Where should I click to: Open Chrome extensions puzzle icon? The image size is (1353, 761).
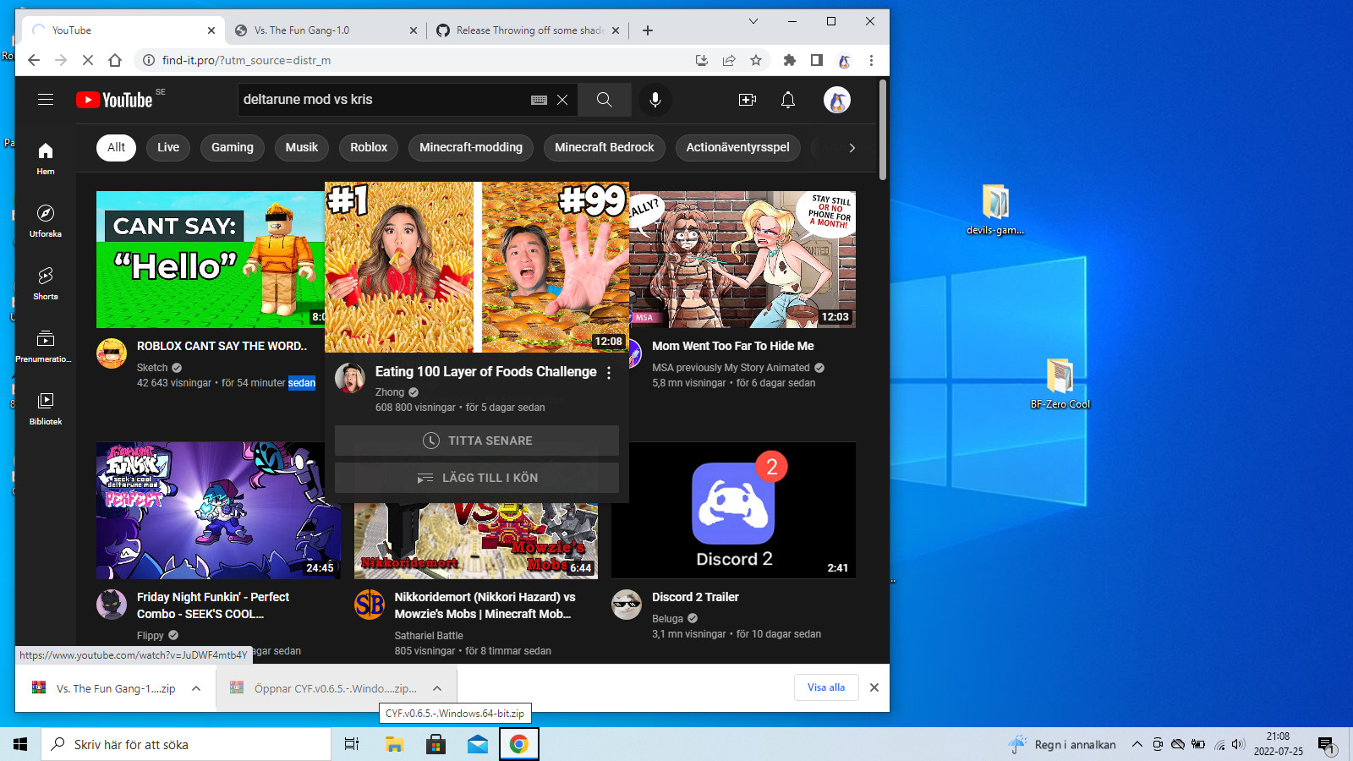click(790, 60)
